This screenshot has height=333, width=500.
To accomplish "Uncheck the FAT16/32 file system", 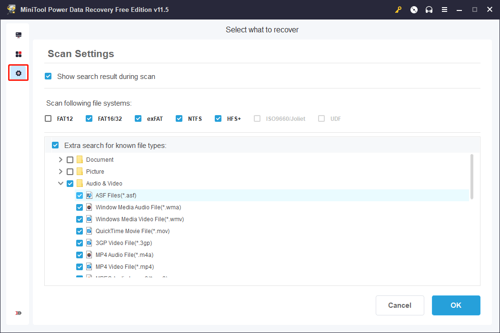I will 89,118.
